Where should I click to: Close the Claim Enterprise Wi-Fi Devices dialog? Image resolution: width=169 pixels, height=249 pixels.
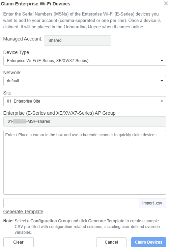coord(166,3)
